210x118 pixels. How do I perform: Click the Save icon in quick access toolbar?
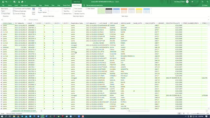point(3,2)
